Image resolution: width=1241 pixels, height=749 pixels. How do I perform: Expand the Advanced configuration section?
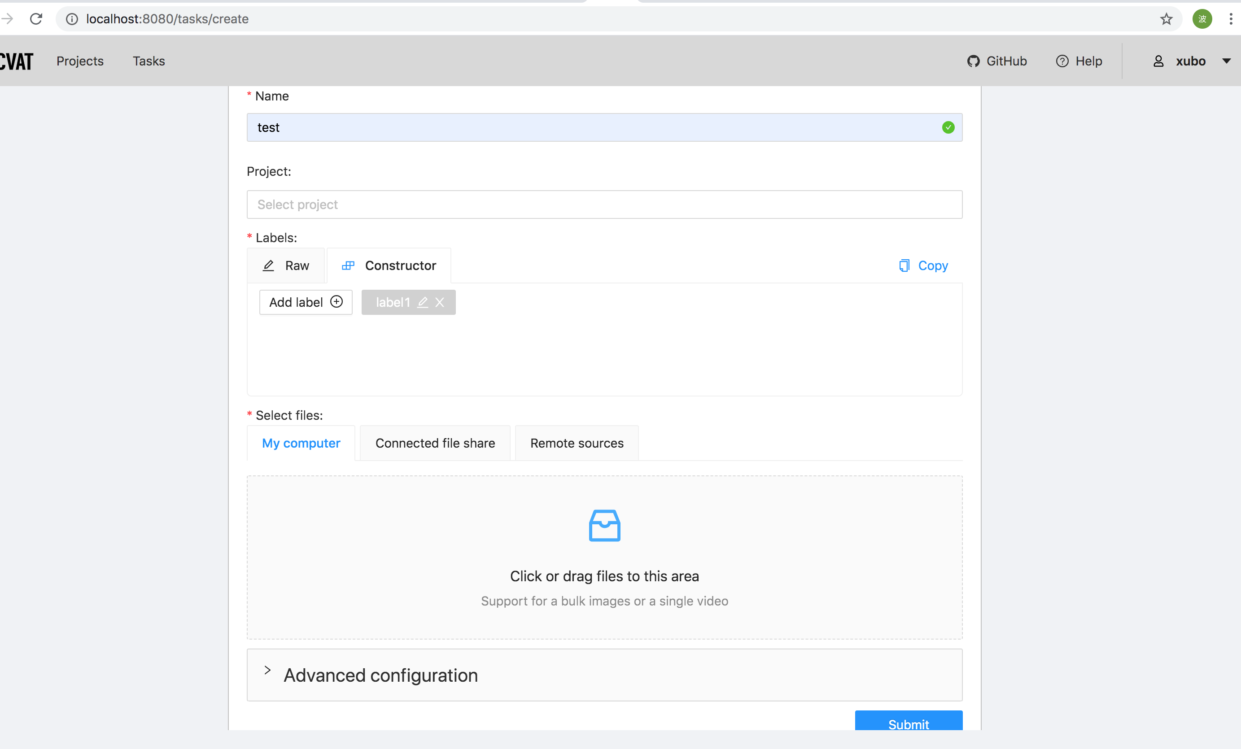coord(380,675)
